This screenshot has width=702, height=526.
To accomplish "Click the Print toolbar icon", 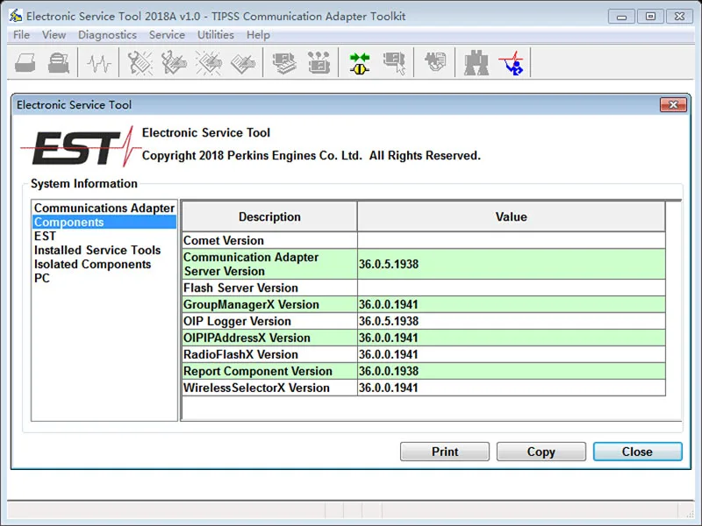I will (x=25, y=62).
